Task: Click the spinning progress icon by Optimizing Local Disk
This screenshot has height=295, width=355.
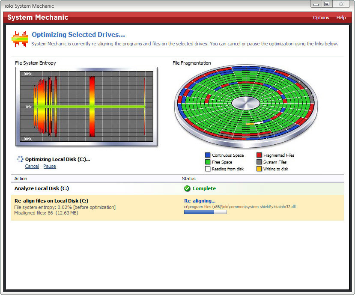Action: (x=20, y=159)
